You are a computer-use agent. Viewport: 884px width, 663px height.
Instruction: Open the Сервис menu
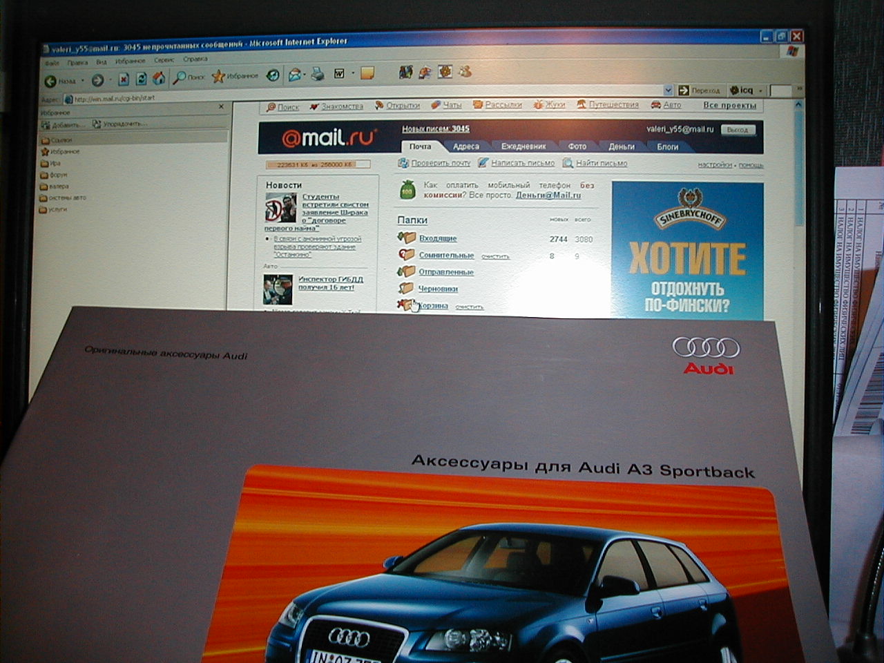[x=164, y=61]
